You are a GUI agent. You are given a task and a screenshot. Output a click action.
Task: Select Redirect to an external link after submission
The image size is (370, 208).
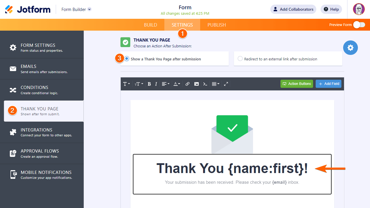pos(240,58)
